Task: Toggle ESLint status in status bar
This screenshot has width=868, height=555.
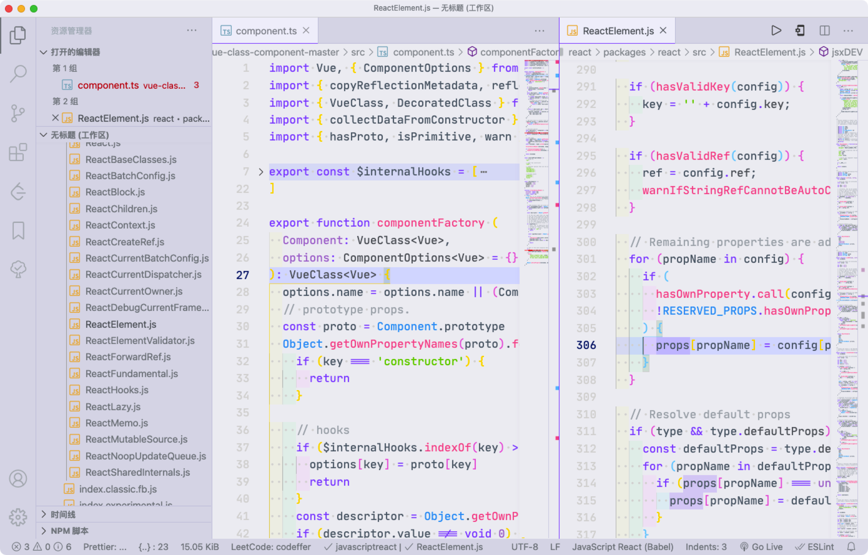Action: point(815,547)
